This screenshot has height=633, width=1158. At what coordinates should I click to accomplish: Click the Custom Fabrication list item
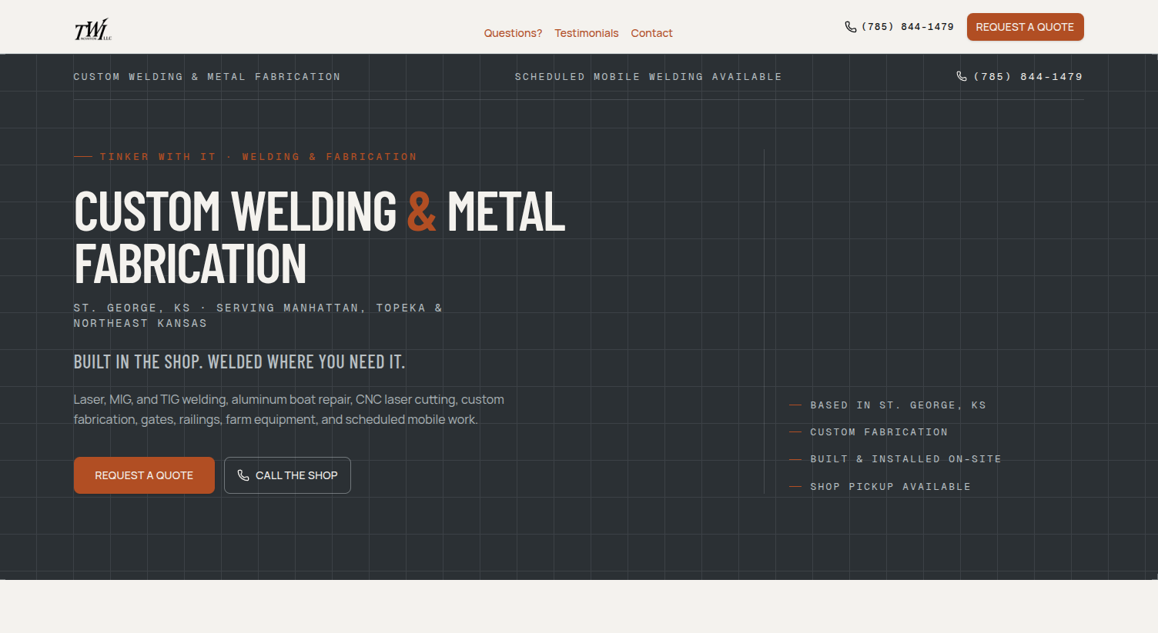tap(879, 432)
